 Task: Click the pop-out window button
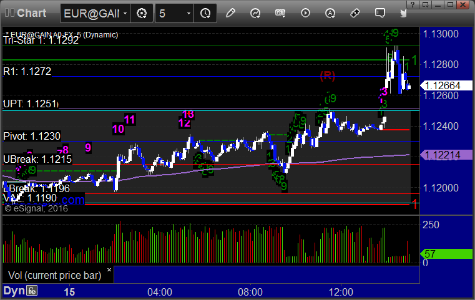pyautogui.click(x=426, y=4)
